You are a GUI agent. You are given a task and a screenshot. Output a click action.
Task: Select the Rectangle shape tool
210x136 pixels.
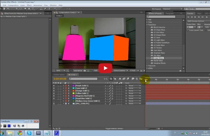(25, 9)
